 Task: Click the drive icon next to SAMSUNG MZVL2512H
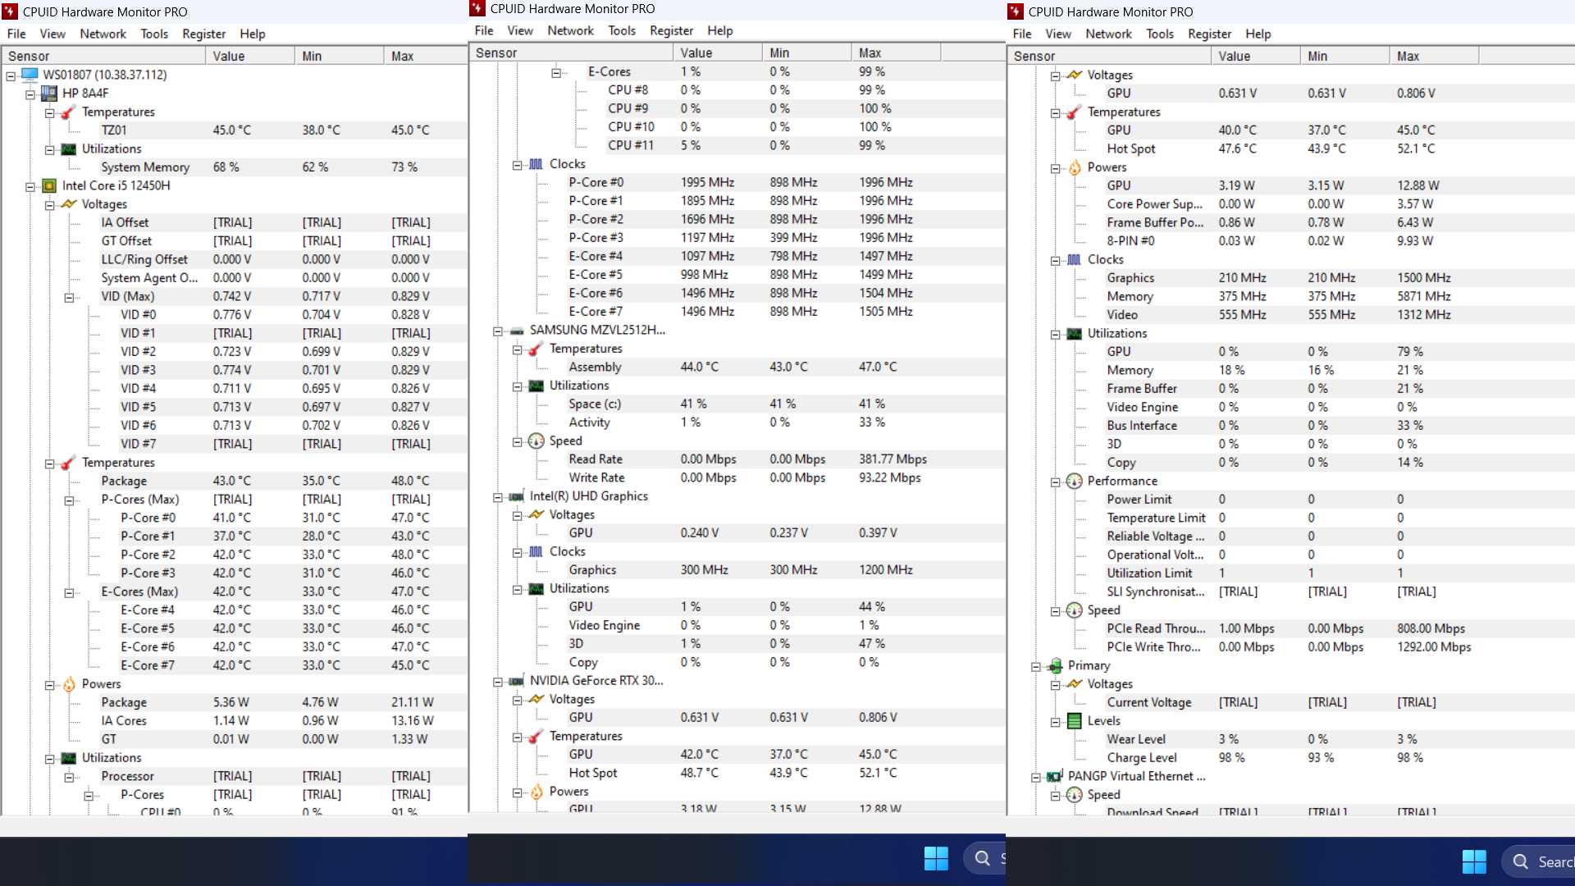pos(515,331)
